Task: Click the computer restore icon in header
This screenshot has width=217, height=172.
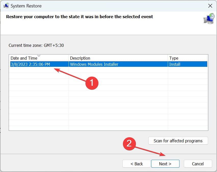Action: pos(209,19)
